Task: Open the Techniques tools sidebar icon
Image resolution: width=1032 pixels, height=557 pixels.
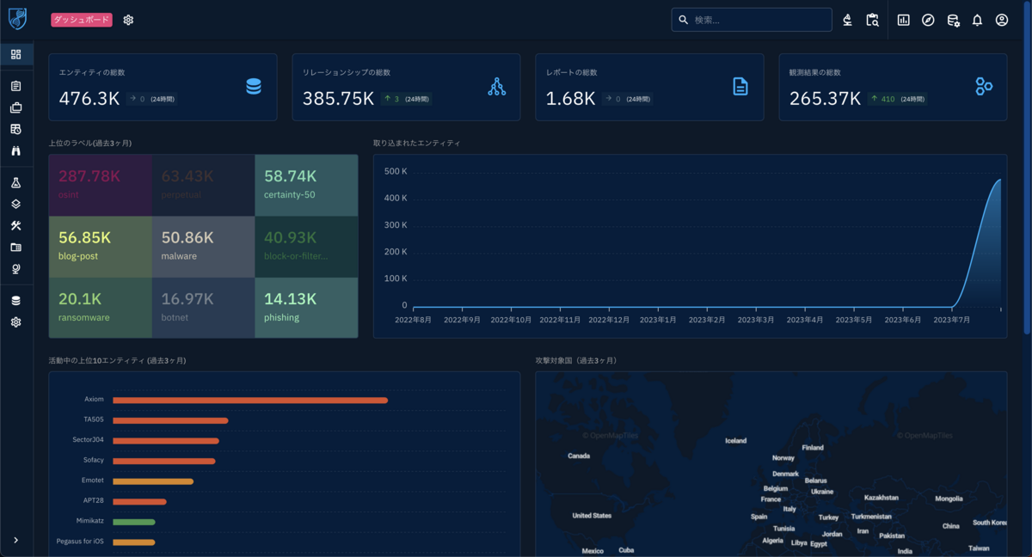Action: [x=15, y=225]
